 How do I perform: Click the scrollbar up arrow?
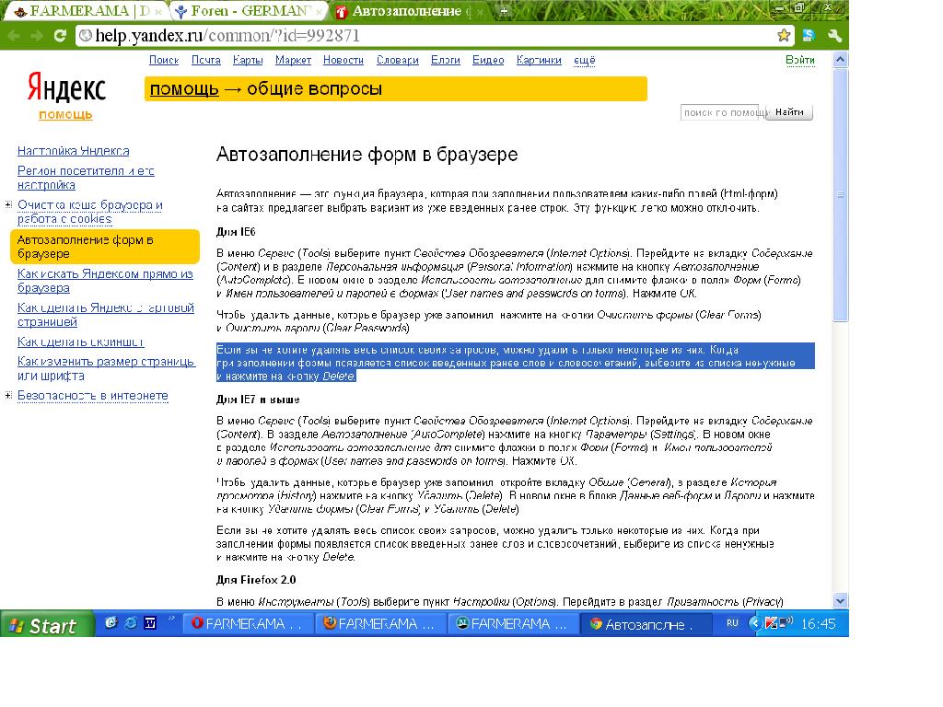[840, 59]
